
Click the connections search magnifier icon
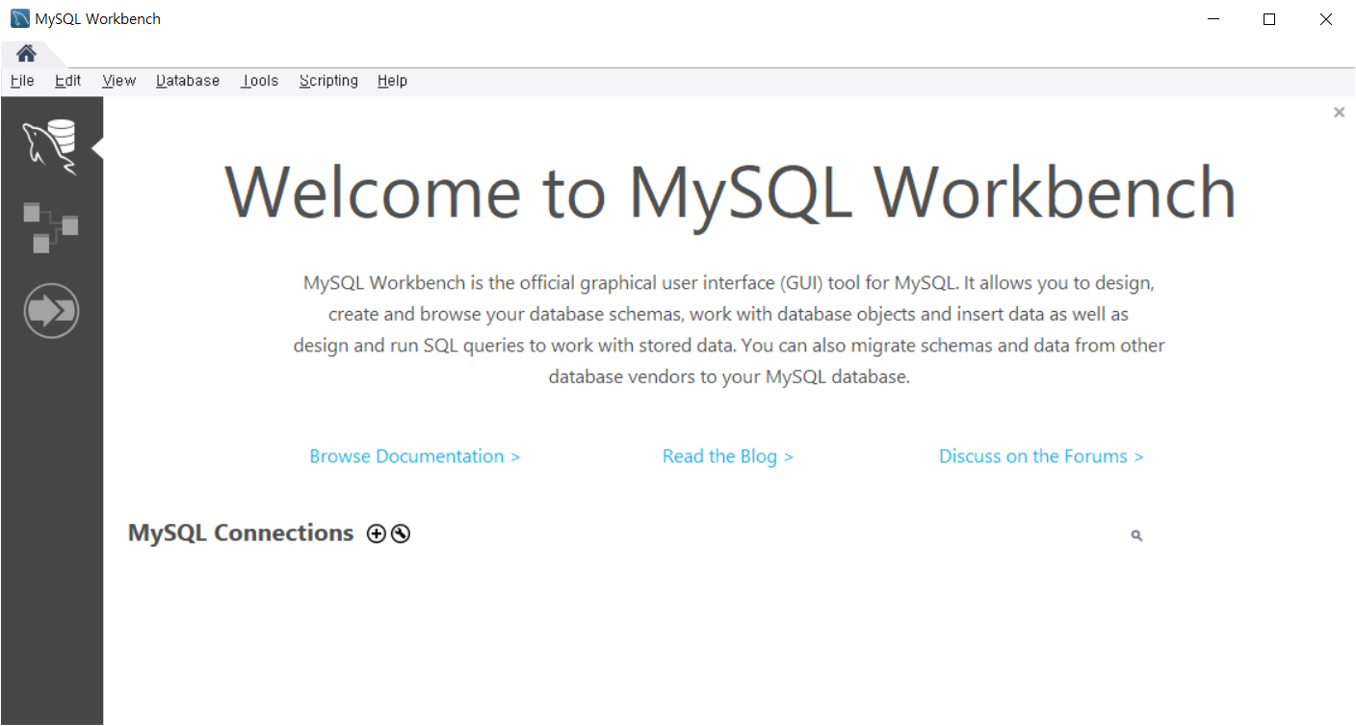(x=1136, y=535)
